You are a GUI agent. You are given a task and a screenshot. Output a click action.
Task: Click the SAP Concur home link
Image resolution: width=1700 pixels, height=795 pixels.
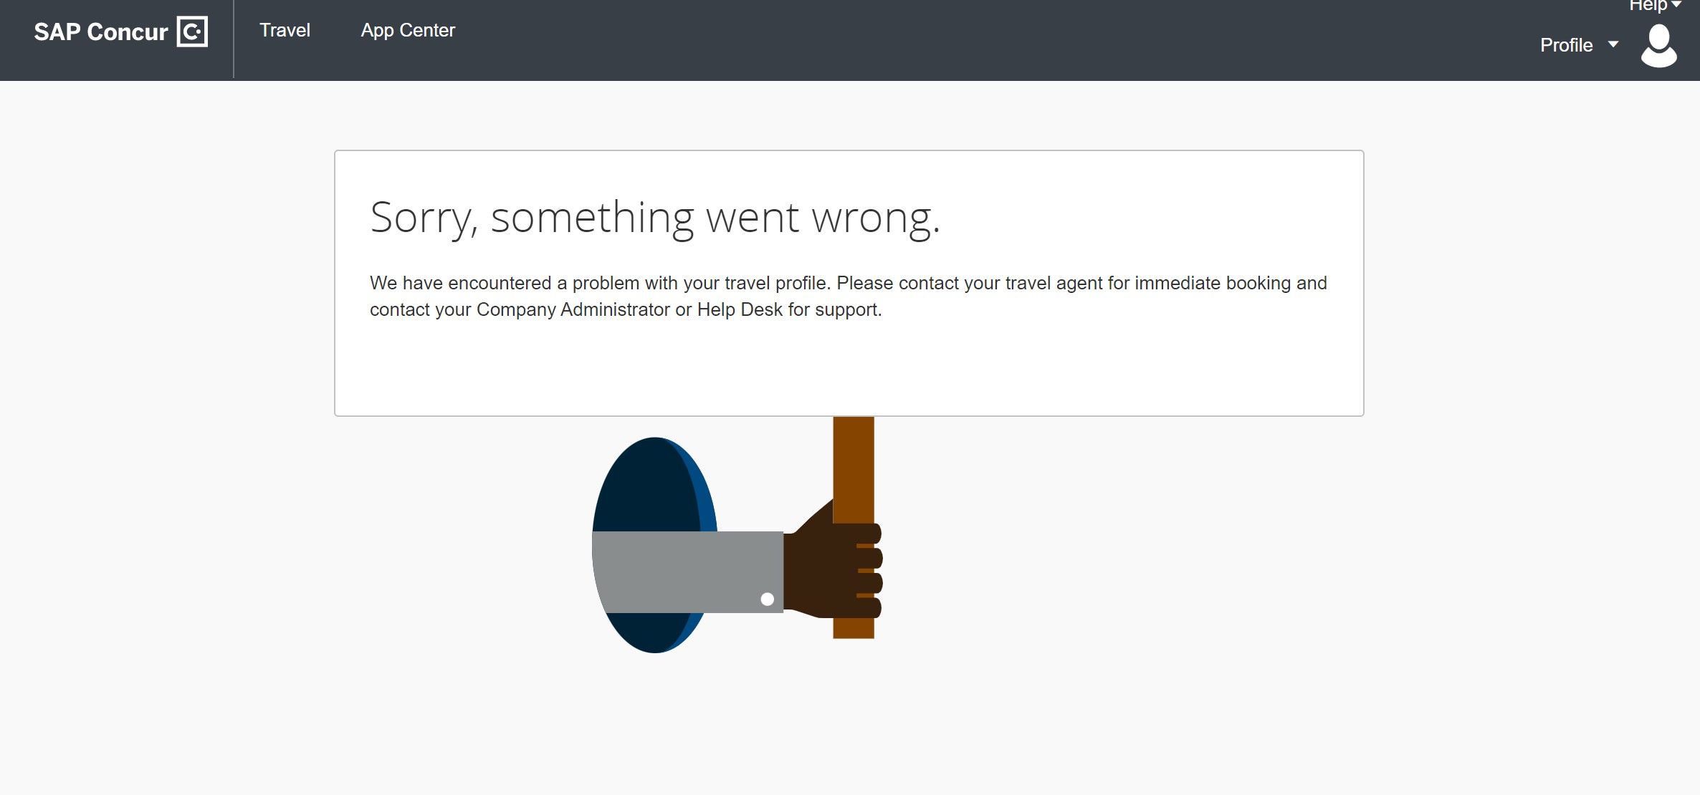[x=100, y=31]
